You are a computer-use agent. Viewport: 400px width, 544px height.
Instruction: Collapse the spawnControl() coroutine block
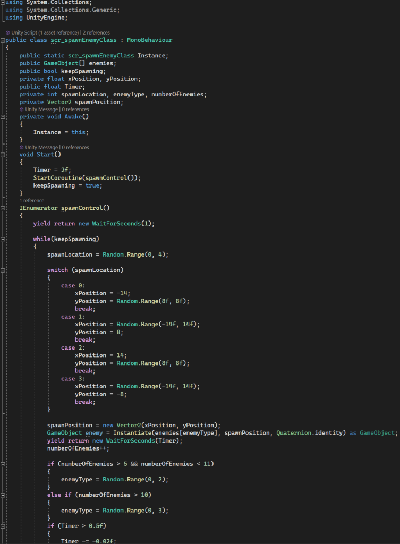click(x=3, y=208)
